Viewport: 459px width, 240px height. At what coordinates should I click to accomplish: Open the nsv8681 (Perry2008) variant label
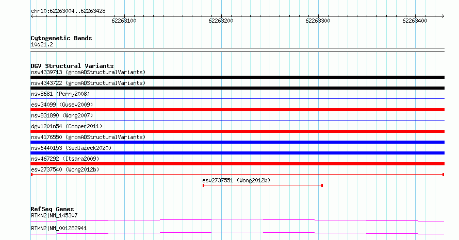60,94
